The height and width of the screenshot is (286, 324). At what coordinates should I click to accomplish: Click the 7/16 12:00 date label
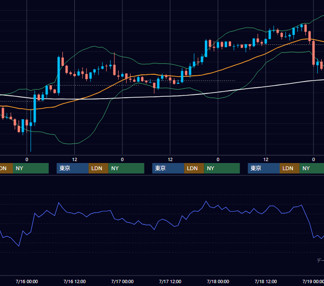[x=75, y=281]
